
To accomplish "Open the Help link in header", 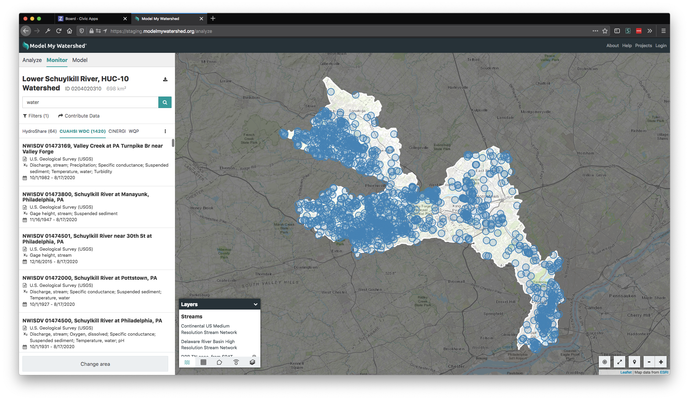I will [627, 46].
